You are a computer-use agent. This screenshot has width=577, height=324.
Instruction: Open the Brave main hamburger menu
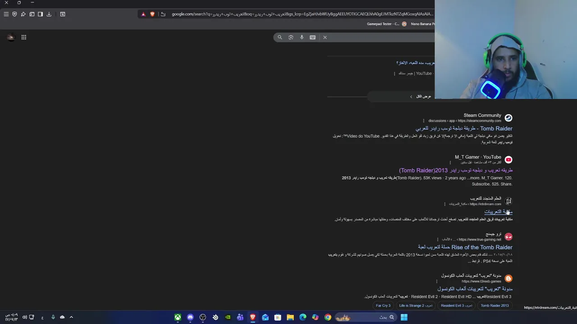click(6, 14)
